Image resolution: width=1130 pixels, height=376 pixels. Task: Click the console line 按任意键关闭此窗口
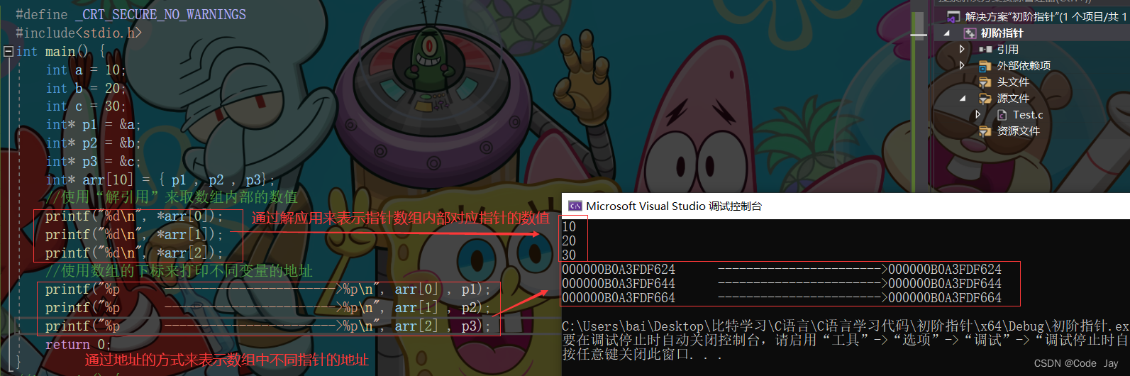[642, 354]
